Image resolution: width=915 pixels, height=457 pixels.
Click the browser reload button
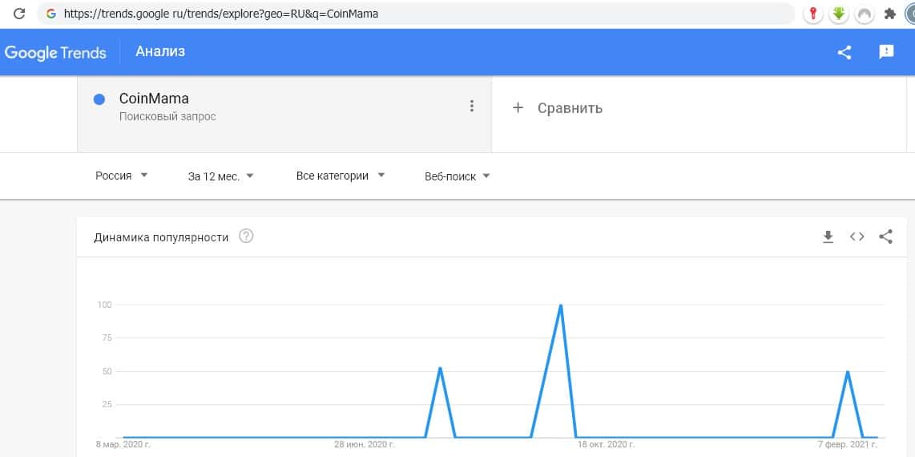pyautogui.click(x=19, y=14)
